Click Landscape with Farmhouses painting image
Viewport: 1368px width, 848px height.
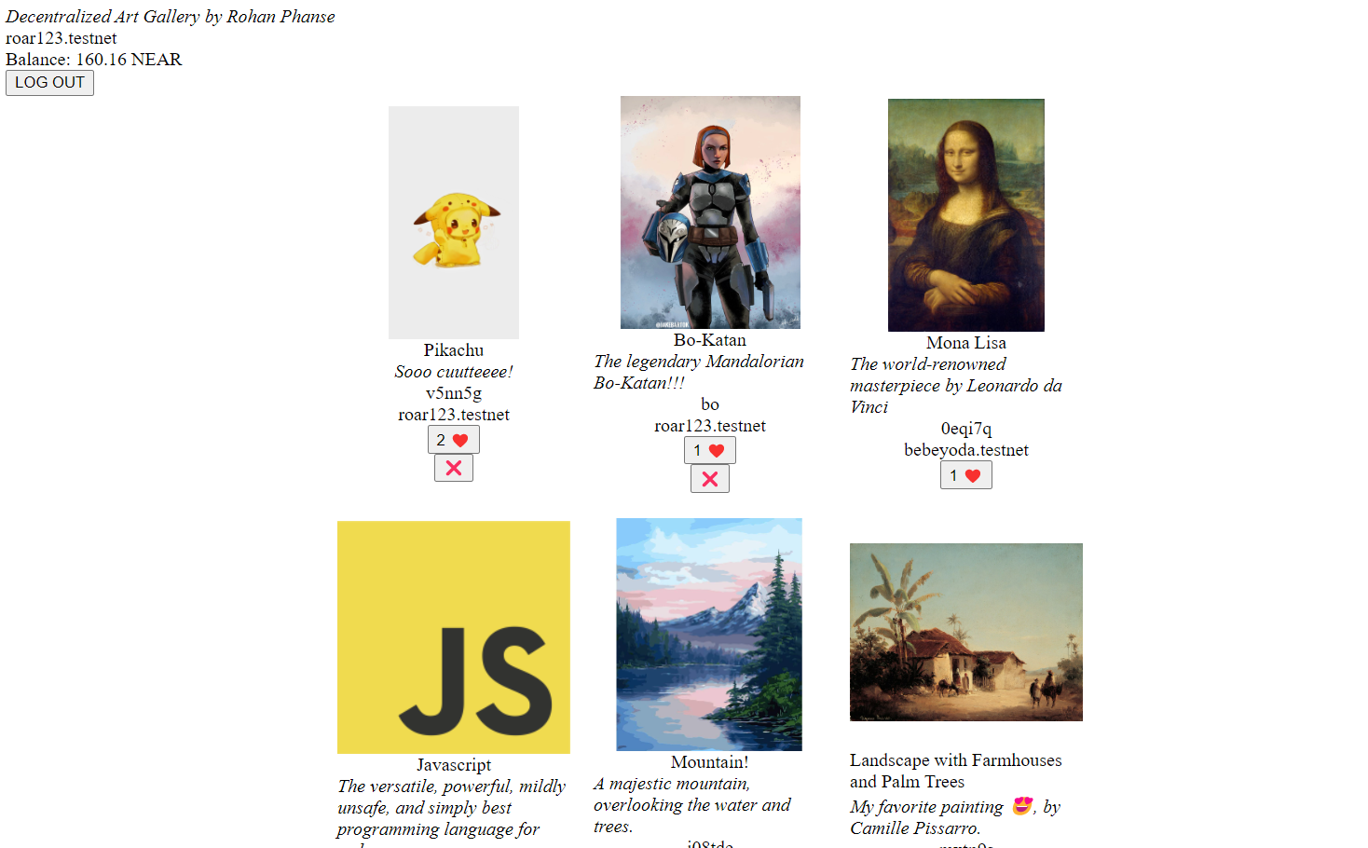pyautogui.click(x=965, y=632)
